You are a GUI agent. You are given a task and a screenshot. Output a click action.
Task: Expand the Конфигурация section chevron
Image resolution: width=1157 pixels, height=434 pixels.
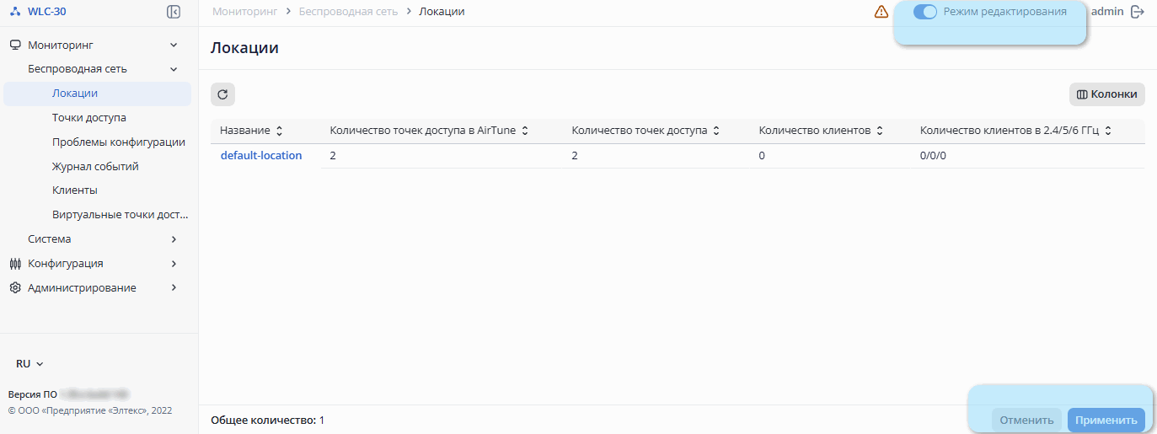[x=174, y=264]
